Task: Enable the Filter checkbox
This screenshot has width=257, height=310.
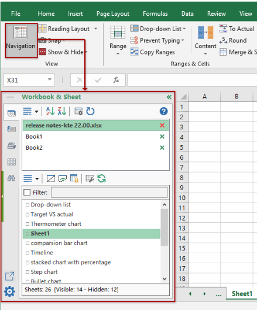Action: [27, 192]
